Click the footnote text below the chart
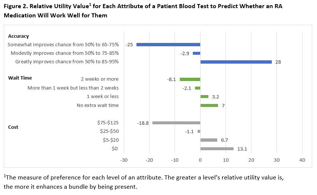Image resolution: width=317 pixels, height=195 pixels. (143, 182)
